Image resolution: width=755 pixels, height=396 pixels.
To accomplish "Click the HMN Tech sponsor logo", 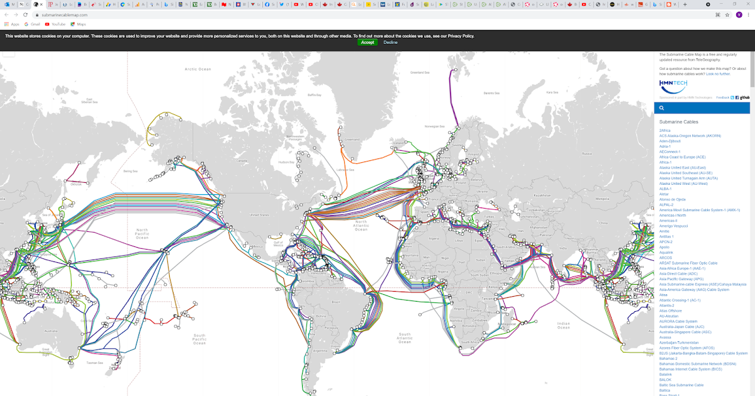I will tap(673, 84).
